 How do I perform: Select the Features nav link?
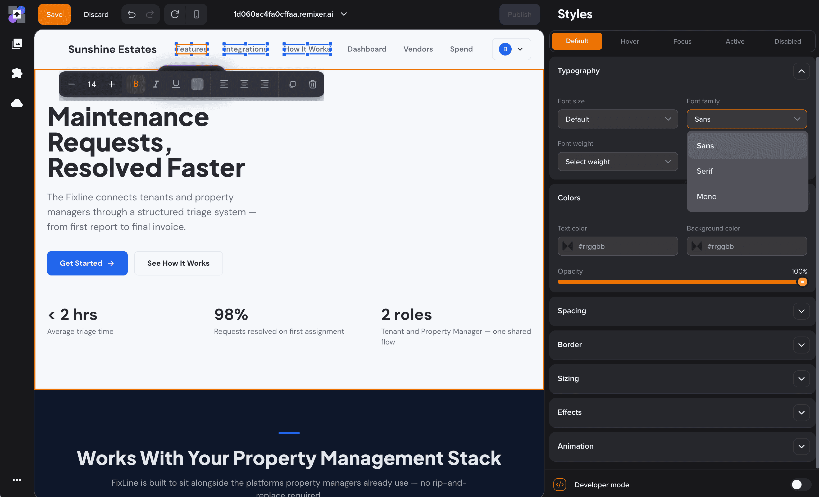(192, 49)
